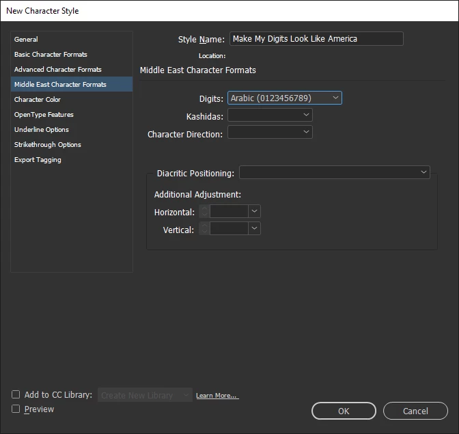Open the General category

tap(72, 39)
